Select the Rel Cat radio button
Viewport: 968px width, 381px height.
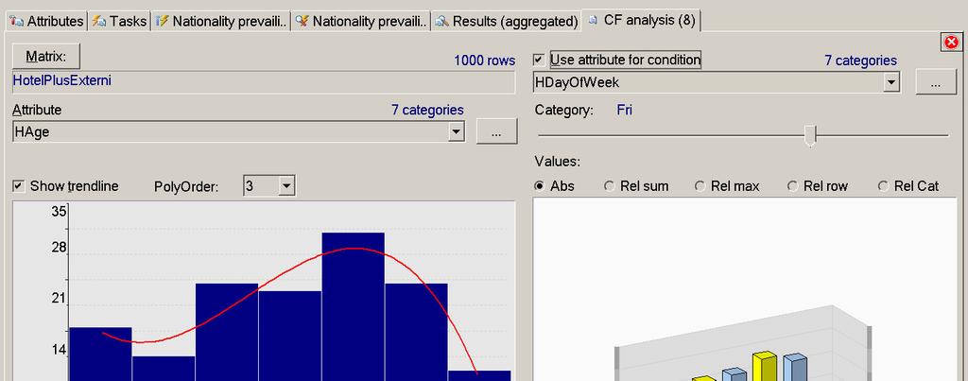pyautogui.click(x=883, y=186)
